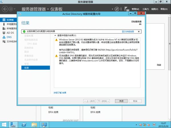Open the Windows Start button
The height and width of the screenshot is (128, 171).
tap(4, 125)
